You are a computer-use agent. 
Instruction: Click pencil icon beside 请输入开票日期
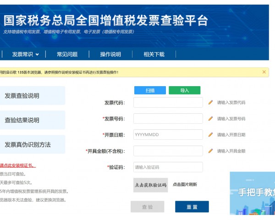(210, 135)
